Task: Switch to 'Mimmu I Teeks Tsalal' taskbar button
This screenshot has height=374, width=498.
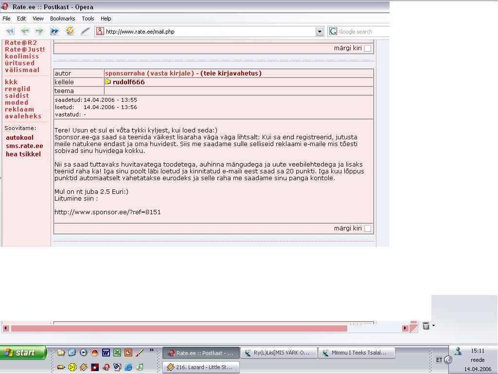Action: (x=356, y=353)
